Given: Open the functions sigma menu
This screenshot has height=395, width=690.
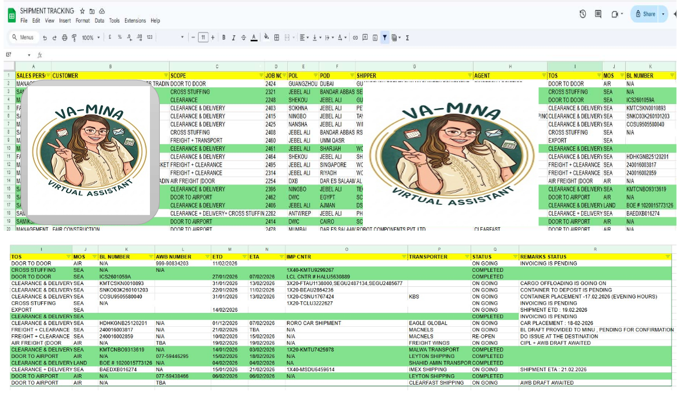Looking at the screenshot, I should 408,38.
